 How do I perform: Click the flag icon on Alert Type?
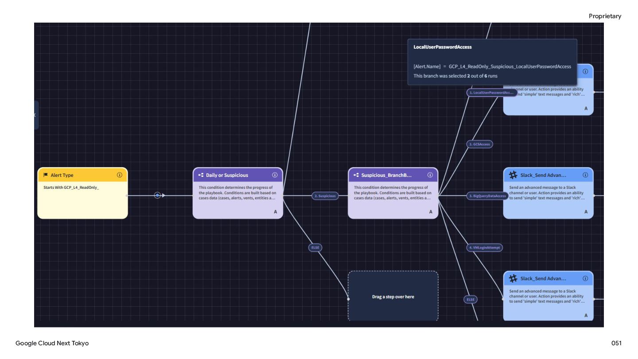(x=46, y=175)
